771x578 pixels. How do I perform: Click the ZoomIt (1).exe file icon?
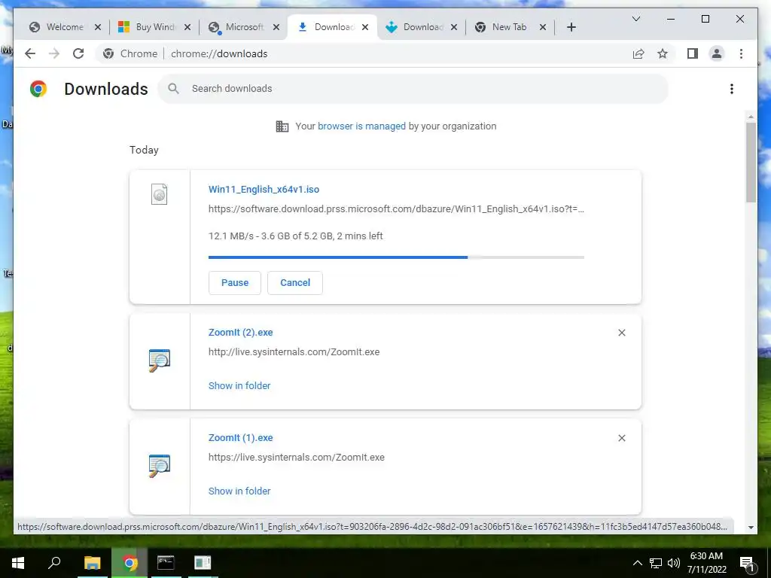[x=160, y=465]
